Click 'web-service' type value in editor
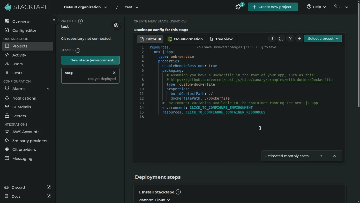Viewport: 360px width, 203px height. point(182,56)
